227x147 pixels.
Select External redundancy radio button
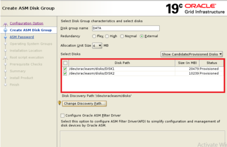[142, 36]
